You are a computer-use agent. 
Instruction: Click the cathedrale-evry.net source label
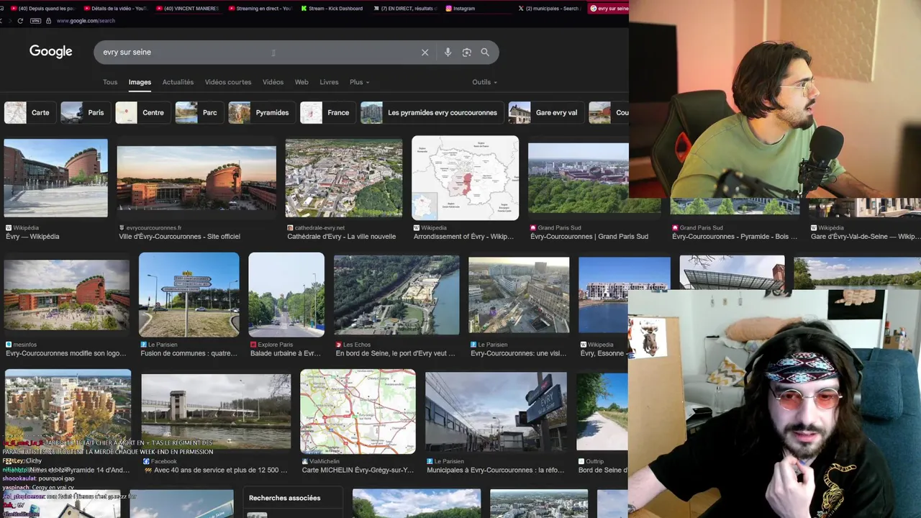coord(319,228)
